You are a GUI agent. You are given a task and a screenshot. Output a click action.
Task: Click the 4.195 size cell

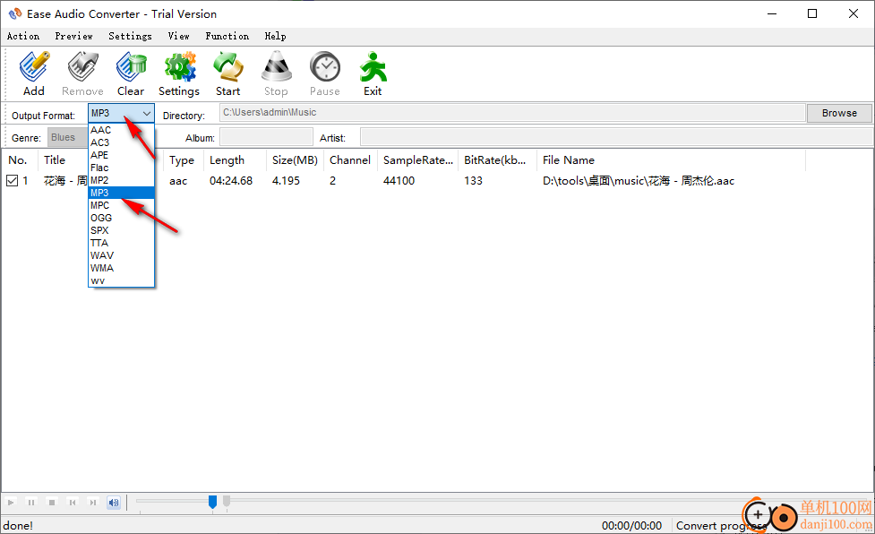tap(286, 181)
